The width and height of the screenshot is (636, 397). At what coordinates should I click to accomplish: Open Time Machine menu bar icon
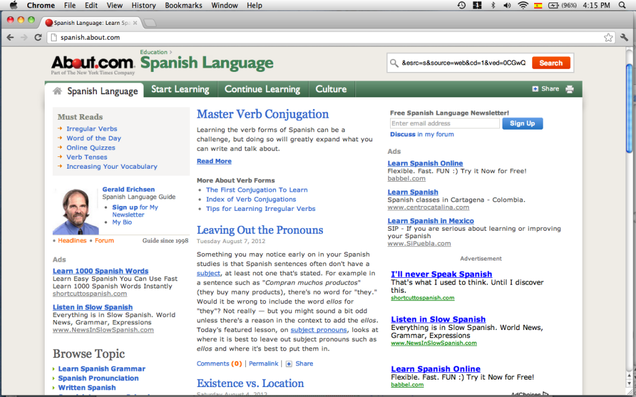[461, 5]
